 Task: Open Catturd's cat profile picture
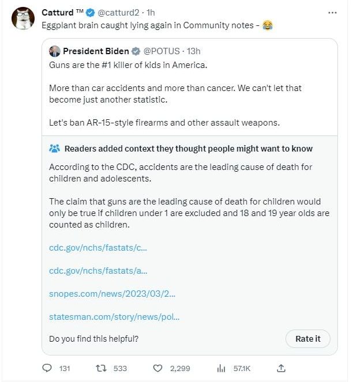tap(21, 18)
